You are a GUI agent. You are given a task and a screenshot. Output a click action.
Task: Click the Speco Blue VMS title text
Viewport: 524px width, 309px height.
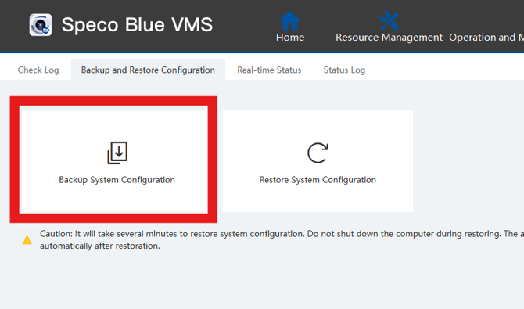(137, 25)
